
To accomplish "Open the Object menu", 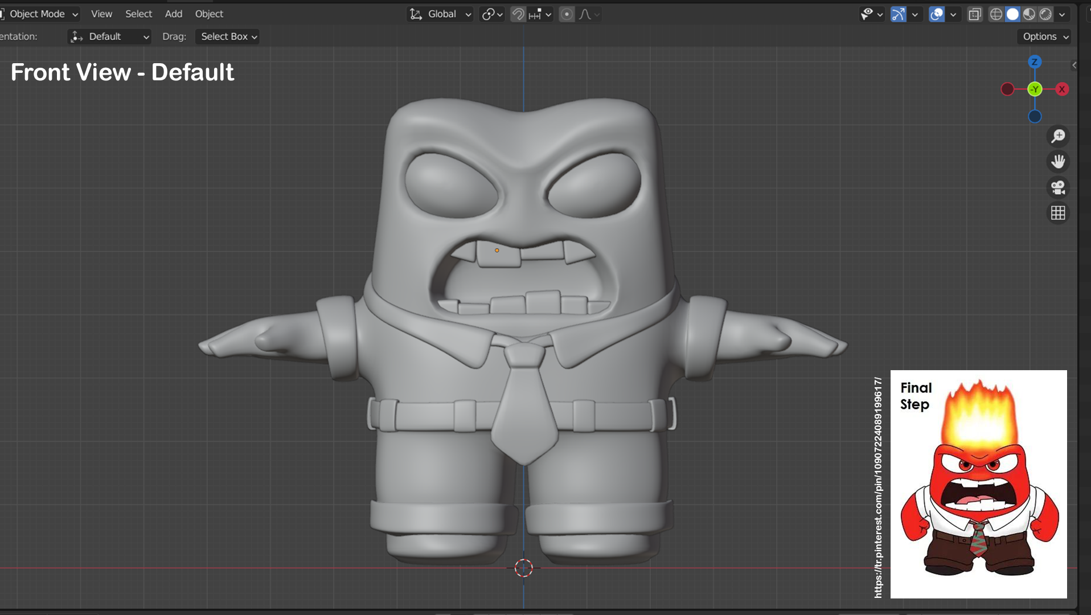I will (209, 14).
